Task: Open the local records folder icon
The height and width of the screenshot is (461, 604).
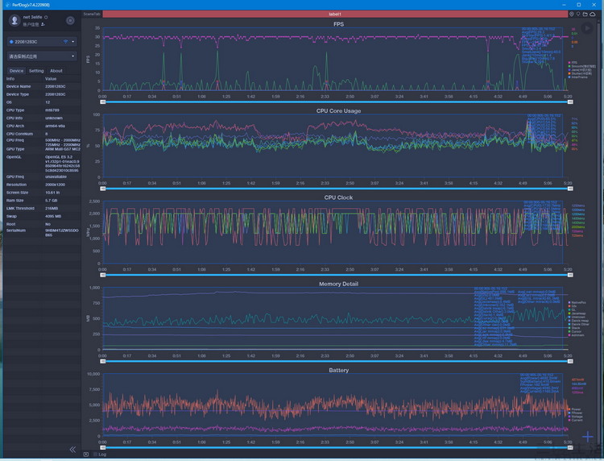Action: tap(585, 14)
